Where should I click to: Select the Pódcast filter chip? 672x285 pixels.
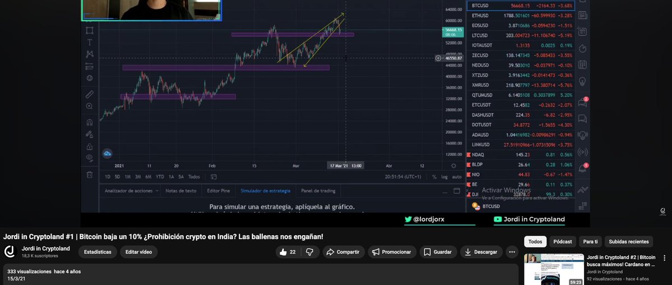(562, 242)
